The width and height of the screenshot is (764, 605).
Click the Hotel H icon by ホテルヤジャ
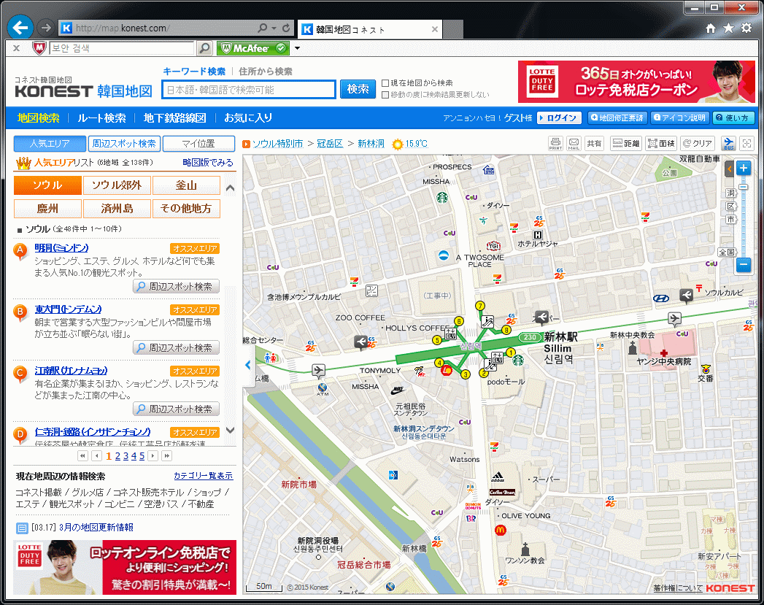pyautogui.click(x=538, y=235)
